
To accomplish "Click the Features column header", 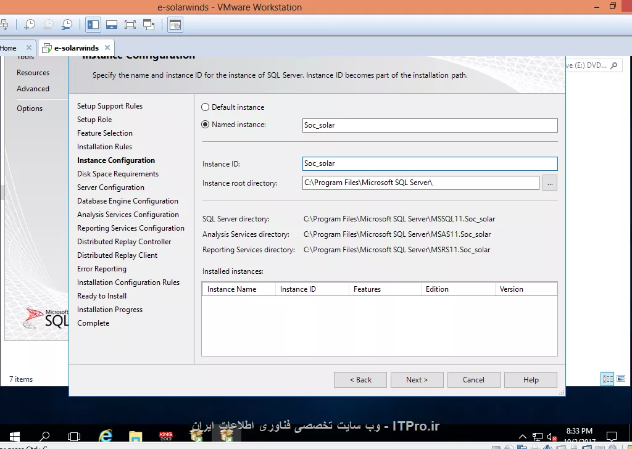I will pyautogui.click(x=385, y=289).
